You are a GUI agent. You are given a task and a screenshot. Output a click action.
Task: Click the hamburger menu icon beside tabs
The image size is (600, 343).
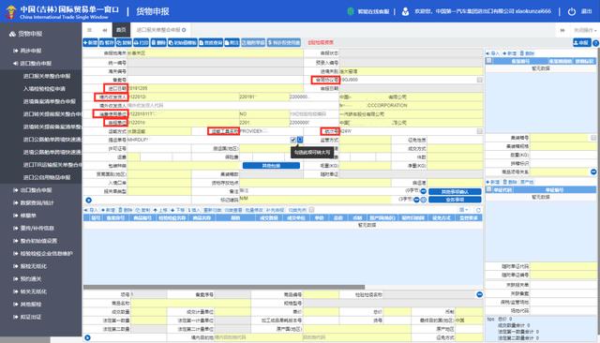pos(89,30)
